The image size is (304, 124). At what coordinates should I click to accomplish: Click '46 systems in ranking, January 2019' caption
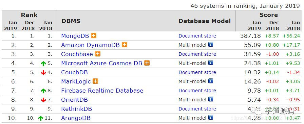click(245, 6)
